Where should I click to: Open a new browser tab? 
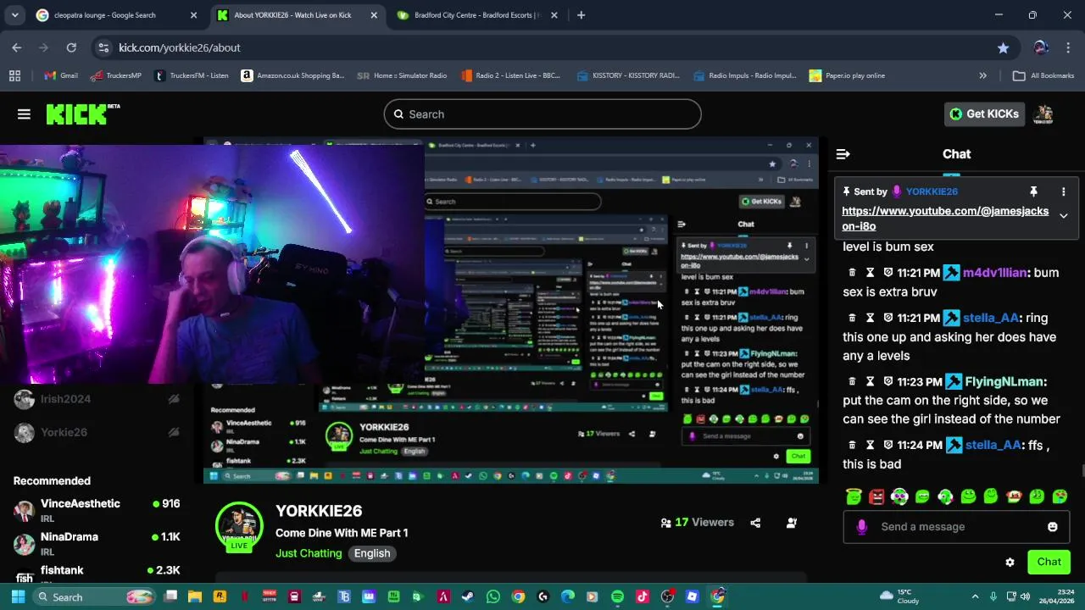pos(581,15)
